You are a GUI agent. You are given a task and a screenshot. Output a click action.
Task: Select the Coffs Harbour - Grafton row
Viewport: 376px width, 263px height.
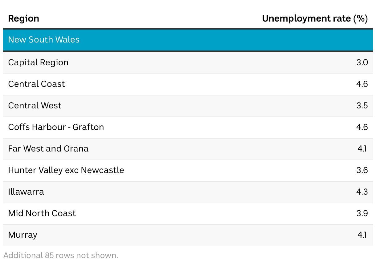188,127
